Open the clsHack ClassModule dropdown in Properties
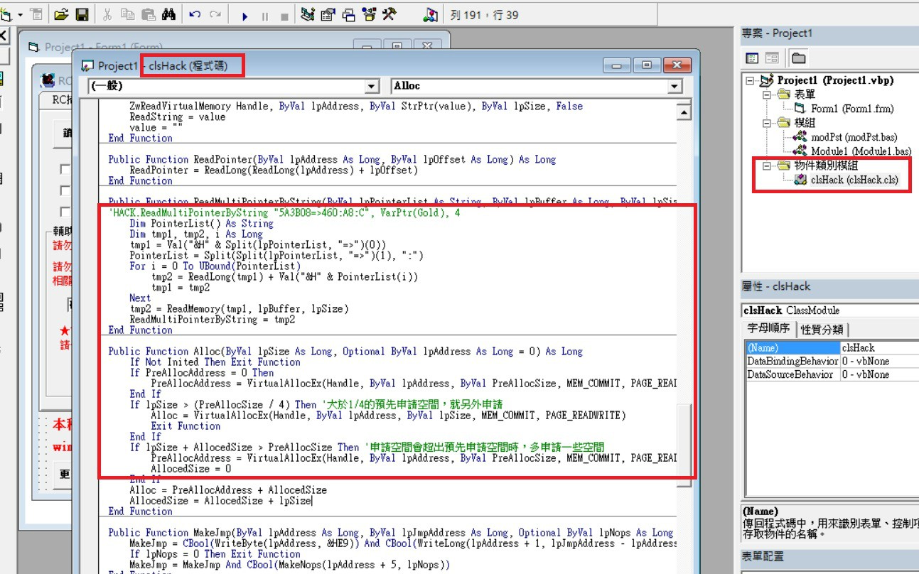The width and height of the screenshot is (919, 574). click(830, 310)
